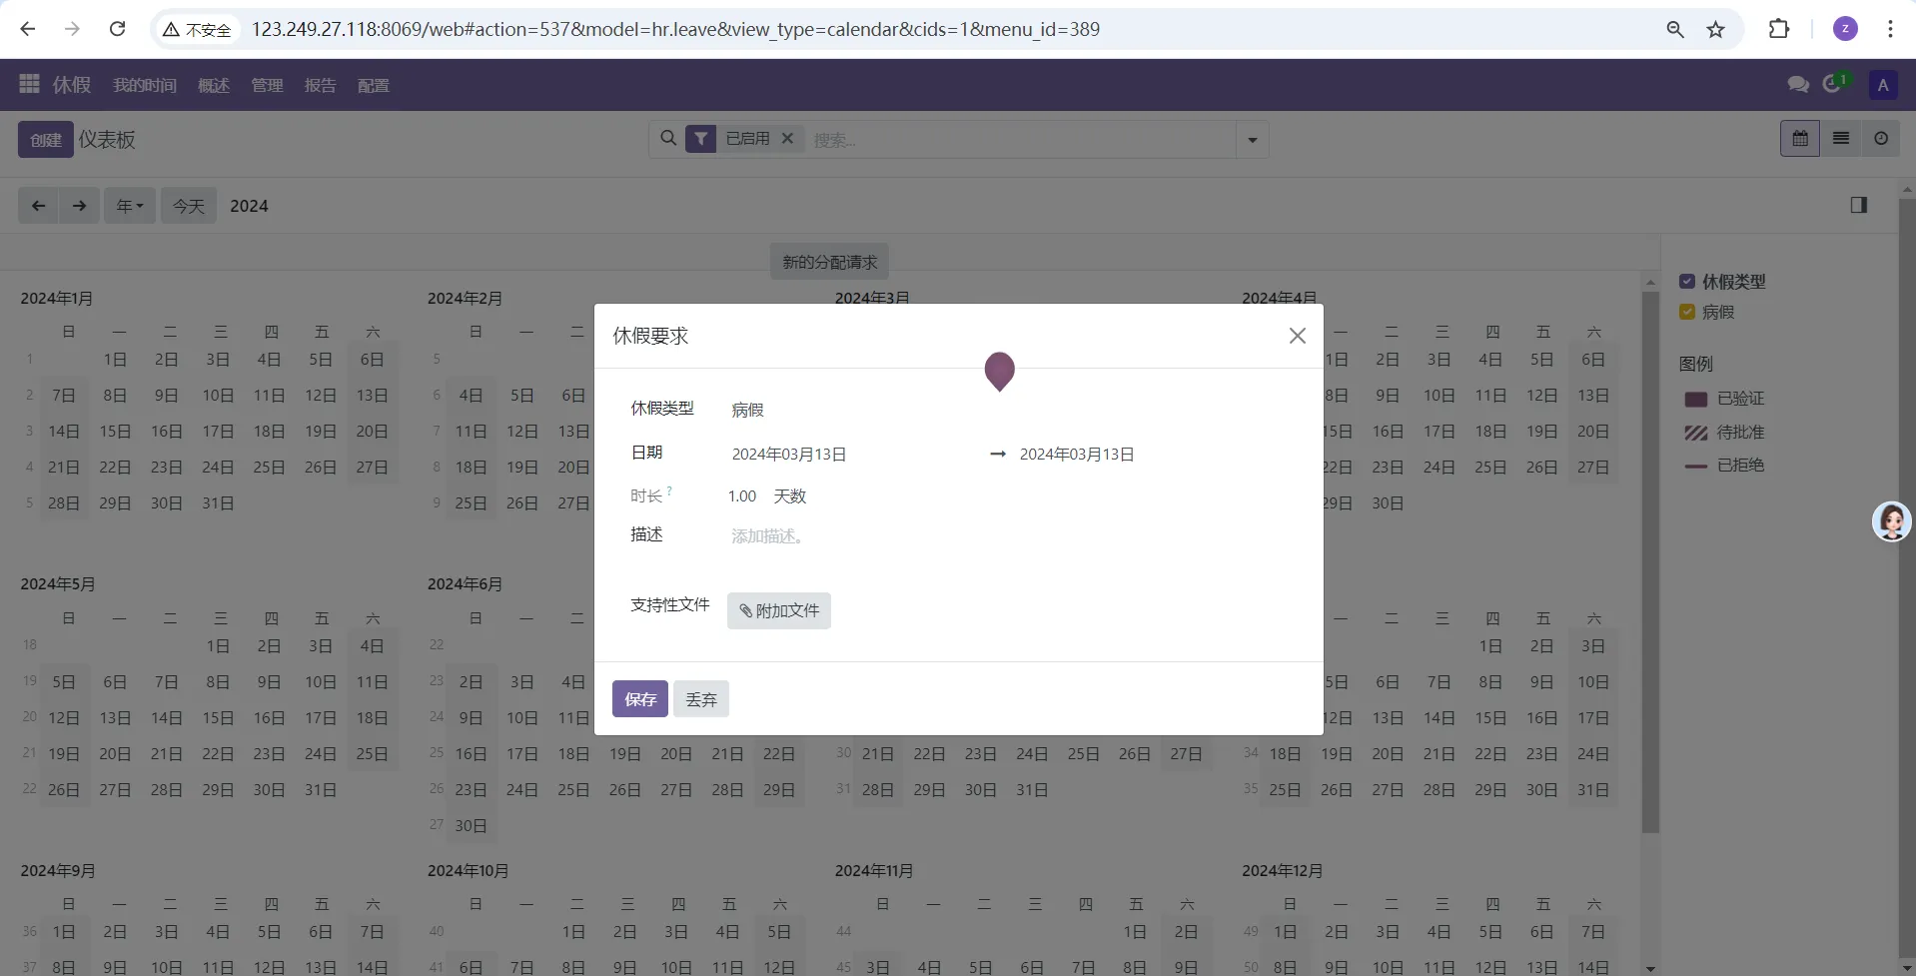Click the floating assistant avatar

[x=1892, y=521]
